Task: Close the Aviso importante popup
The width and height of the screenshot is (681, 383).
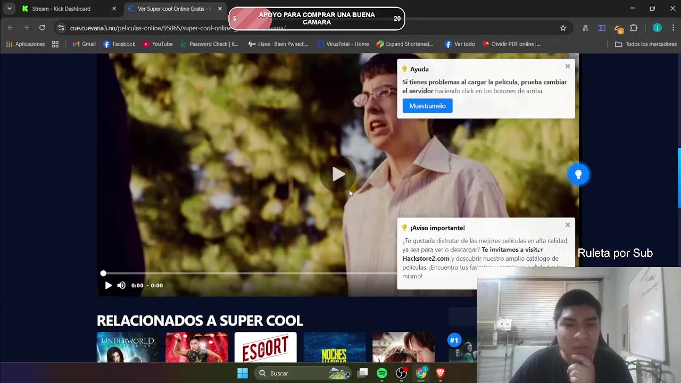Action: pyautogui.click(x=568, y=225)
